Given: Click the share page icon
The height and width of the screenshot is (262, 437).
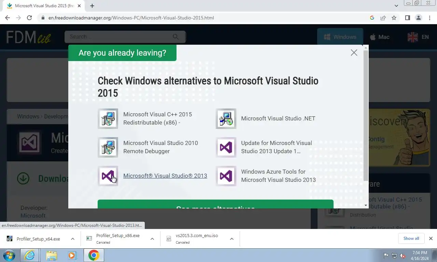Looking at the screenshot, I should pos(383,18).
